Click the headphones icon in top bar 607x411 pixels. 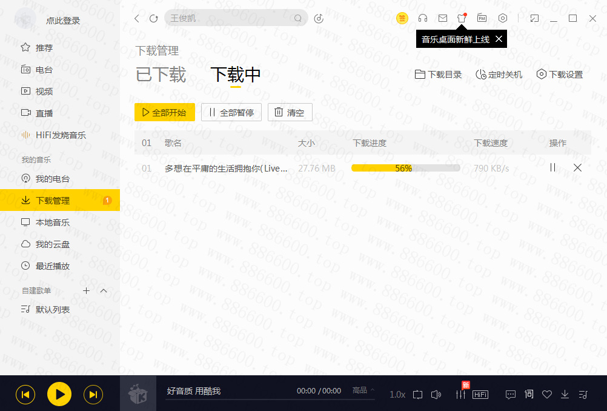tap(423, 18)
